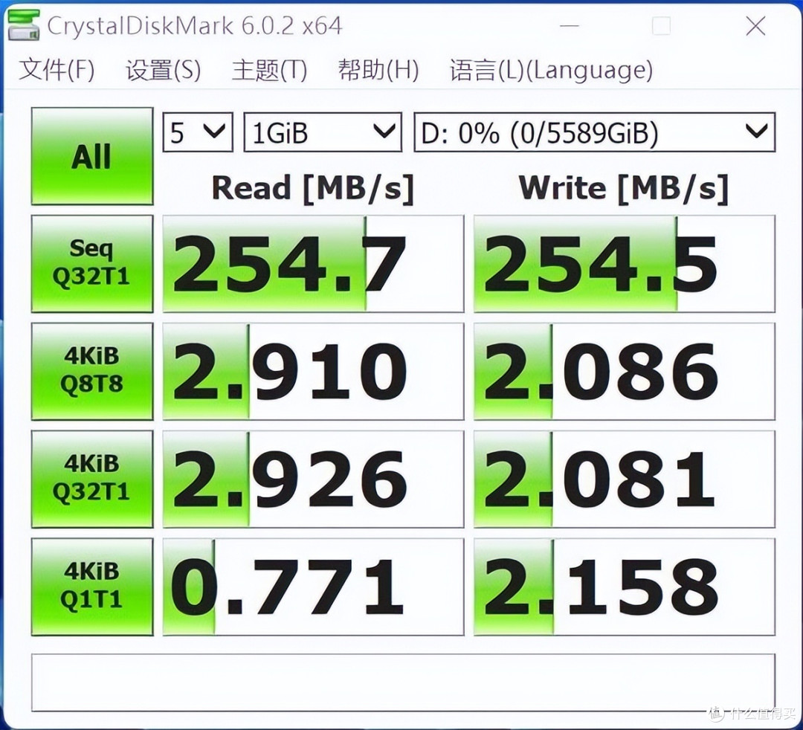Viewport: 803px width, 730px height.
Task: Click the 4KiB Q1T1 write value 2.158
Action: coord(625,587)
